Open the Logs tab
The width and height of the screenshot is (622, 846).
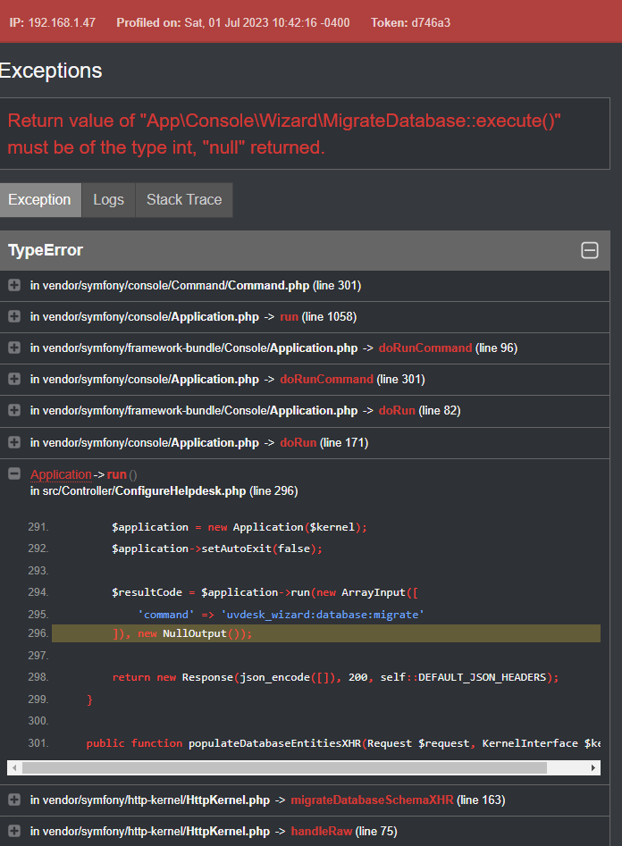[x=108, y=200]
